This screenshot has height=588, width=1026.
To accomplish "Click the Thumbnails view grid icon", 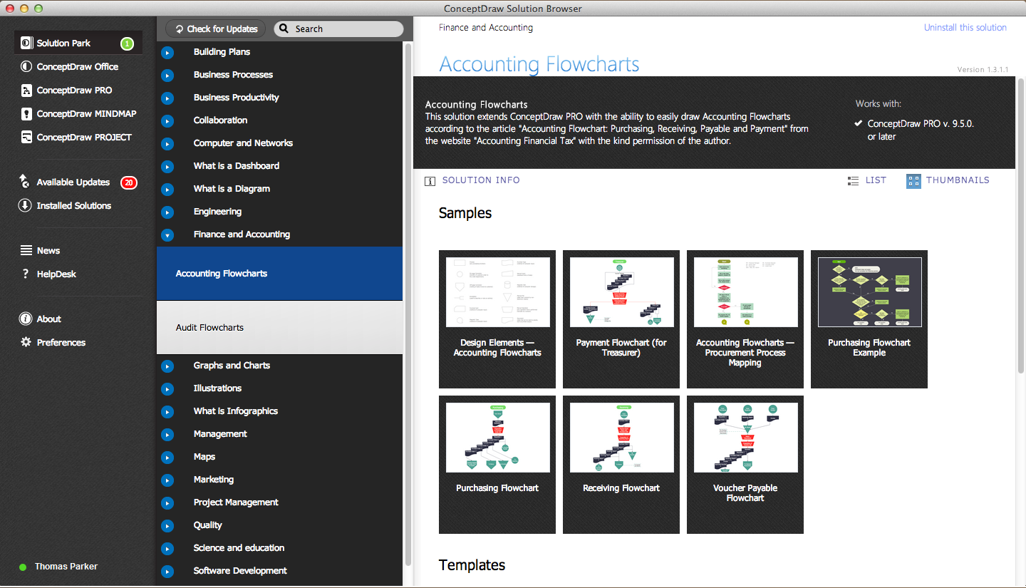I will (x=913, y=181).
